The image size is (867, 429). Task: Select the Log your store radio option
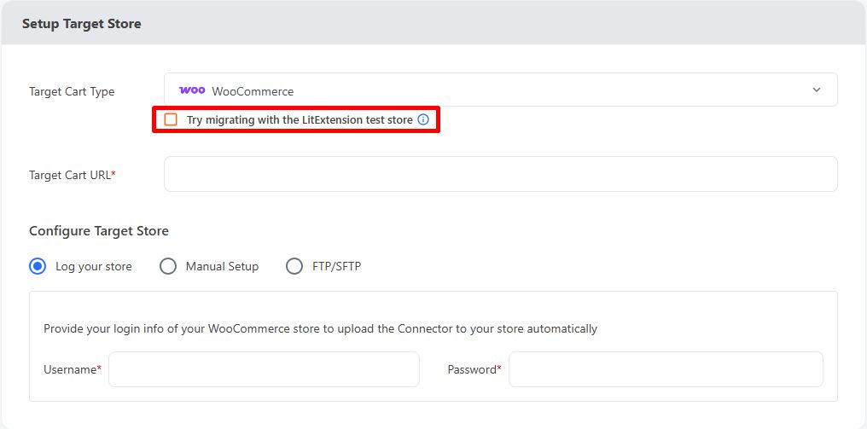(x=38, y=266)
